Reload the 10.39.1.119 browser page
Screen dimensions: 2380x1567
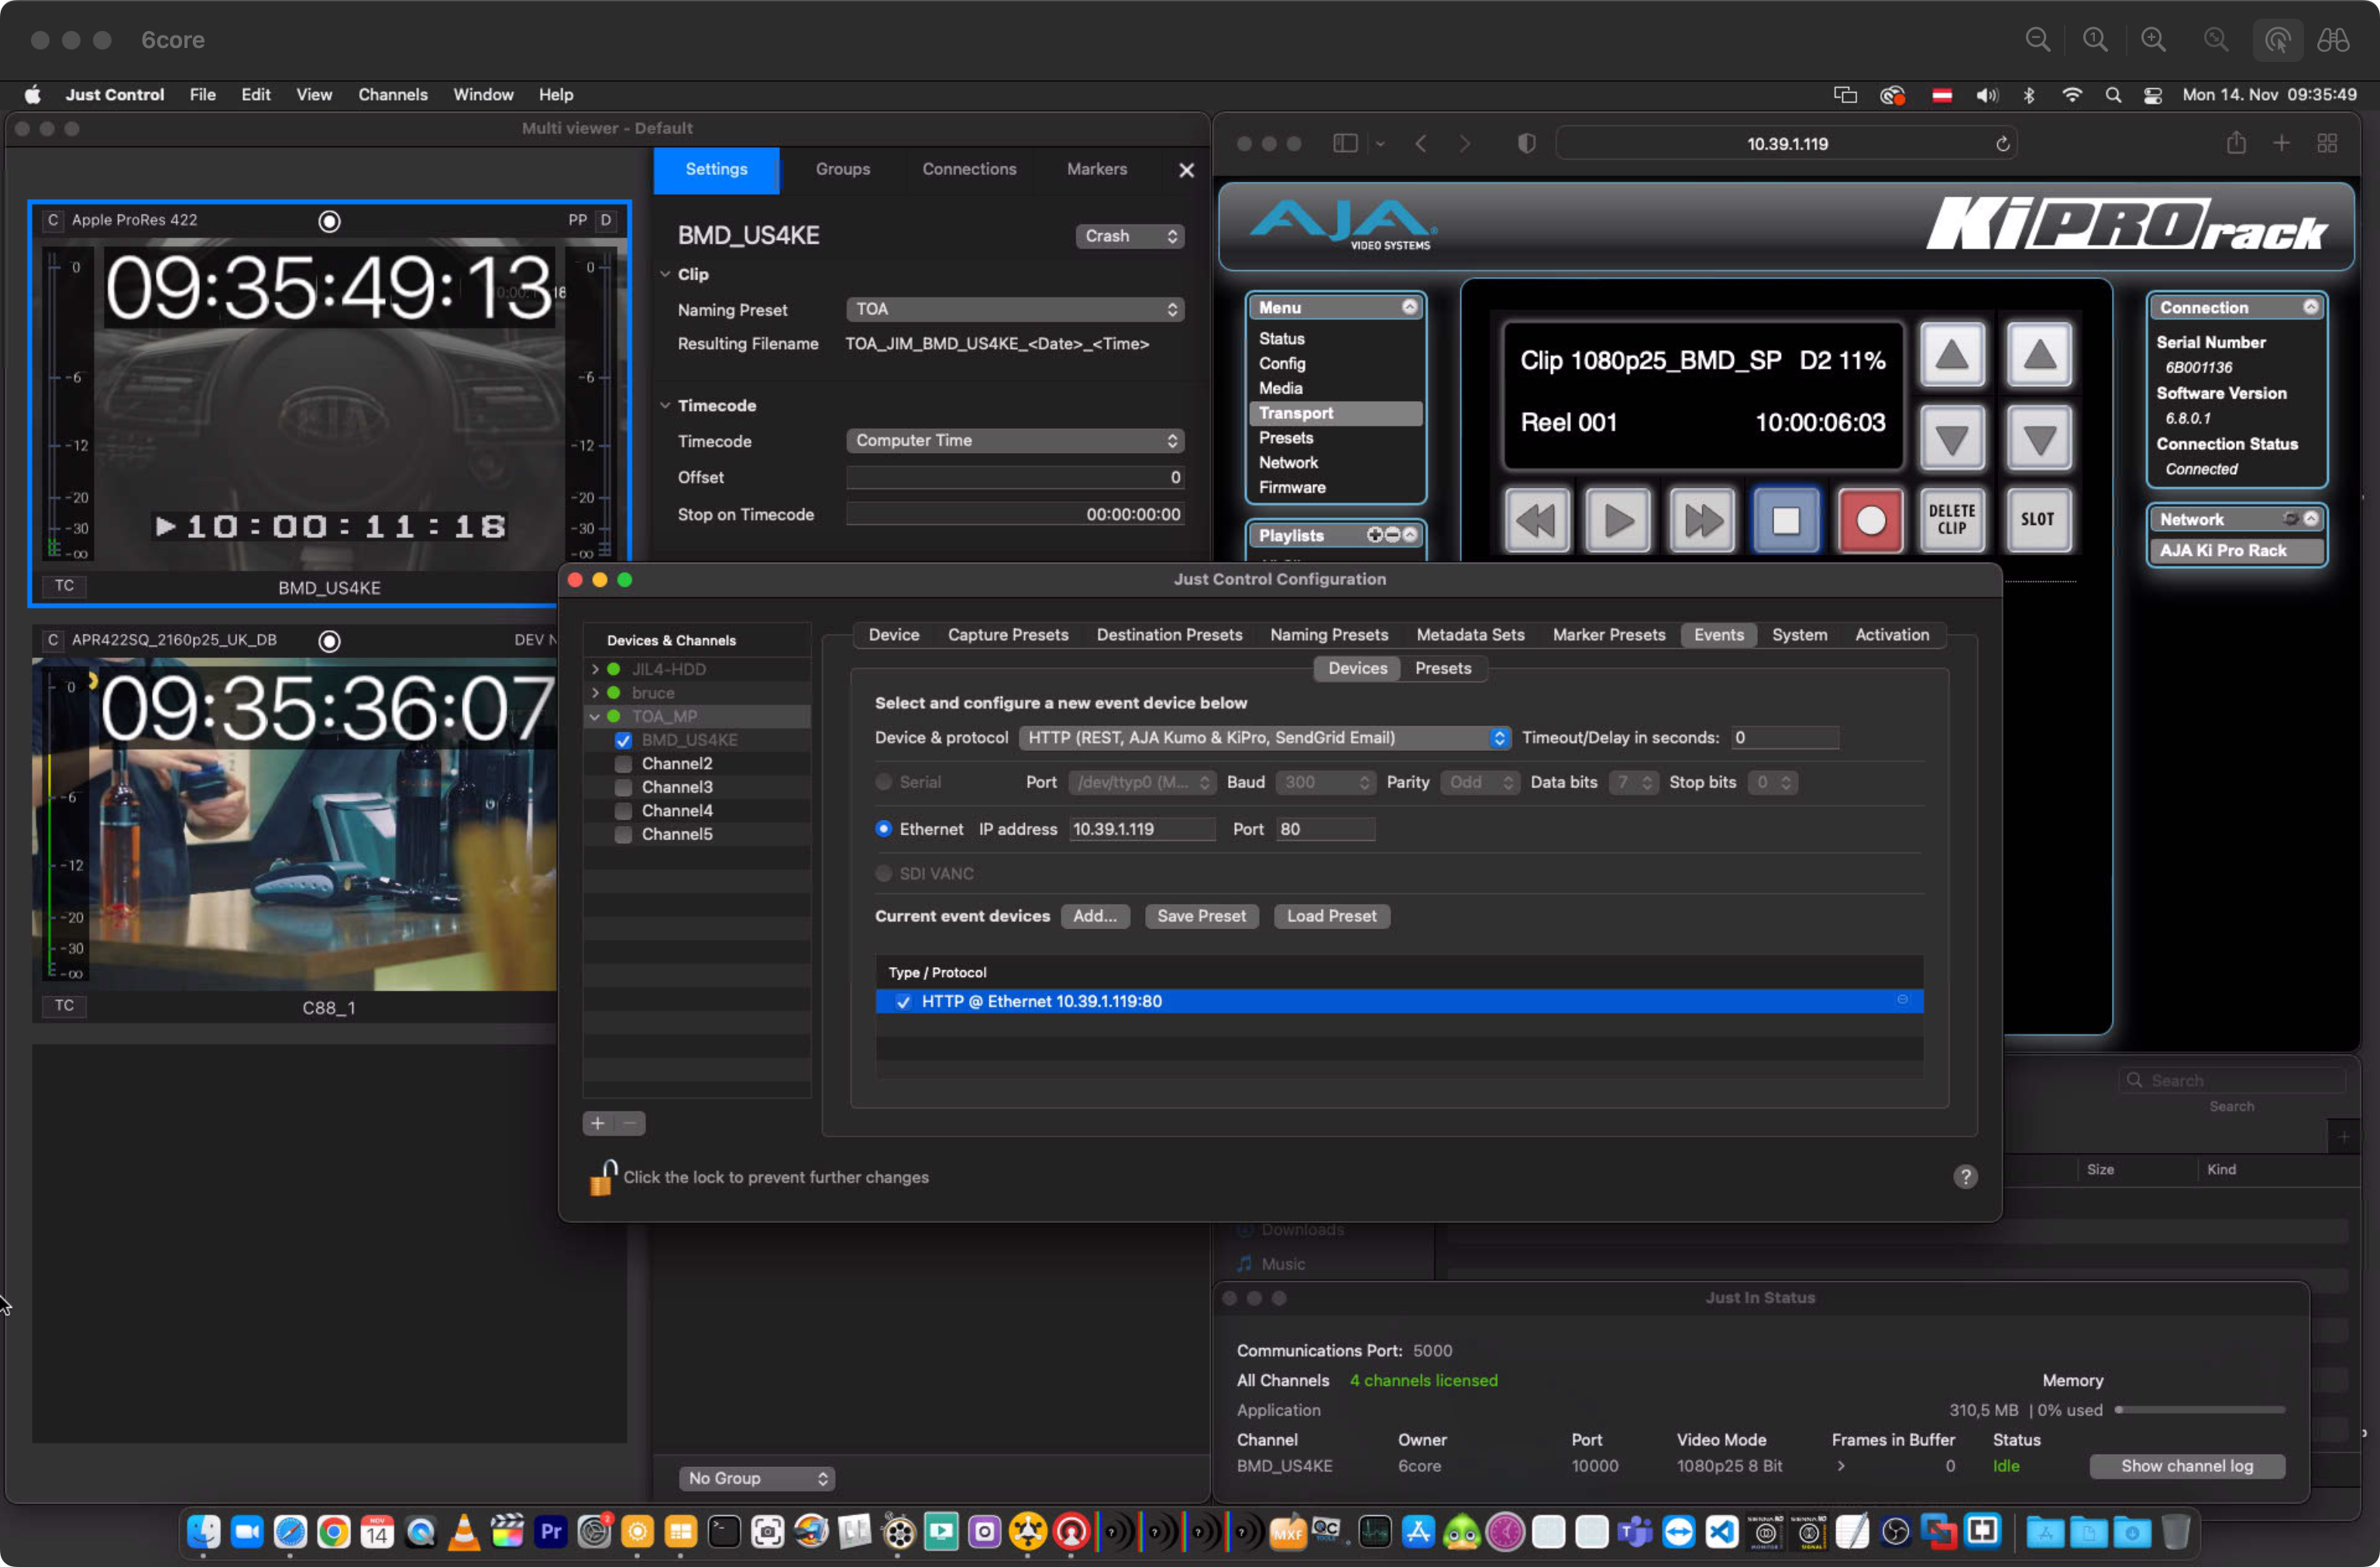point(2003,144)
